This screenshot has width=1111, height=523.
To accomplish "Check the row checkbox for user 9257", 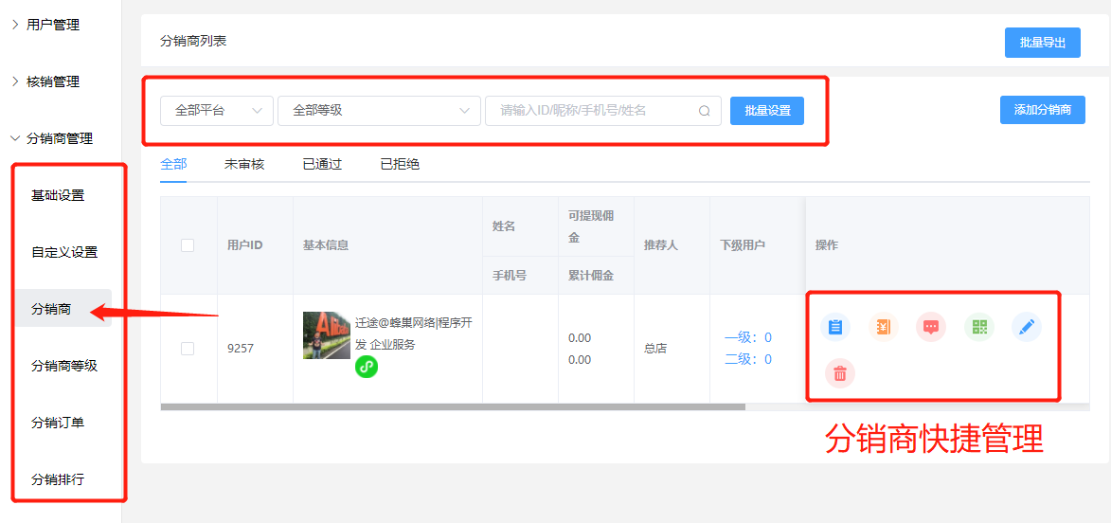I will (x=188, y=349).
